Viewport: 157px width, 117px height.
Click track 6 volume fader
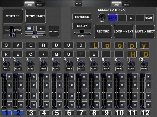coord(66,92)
